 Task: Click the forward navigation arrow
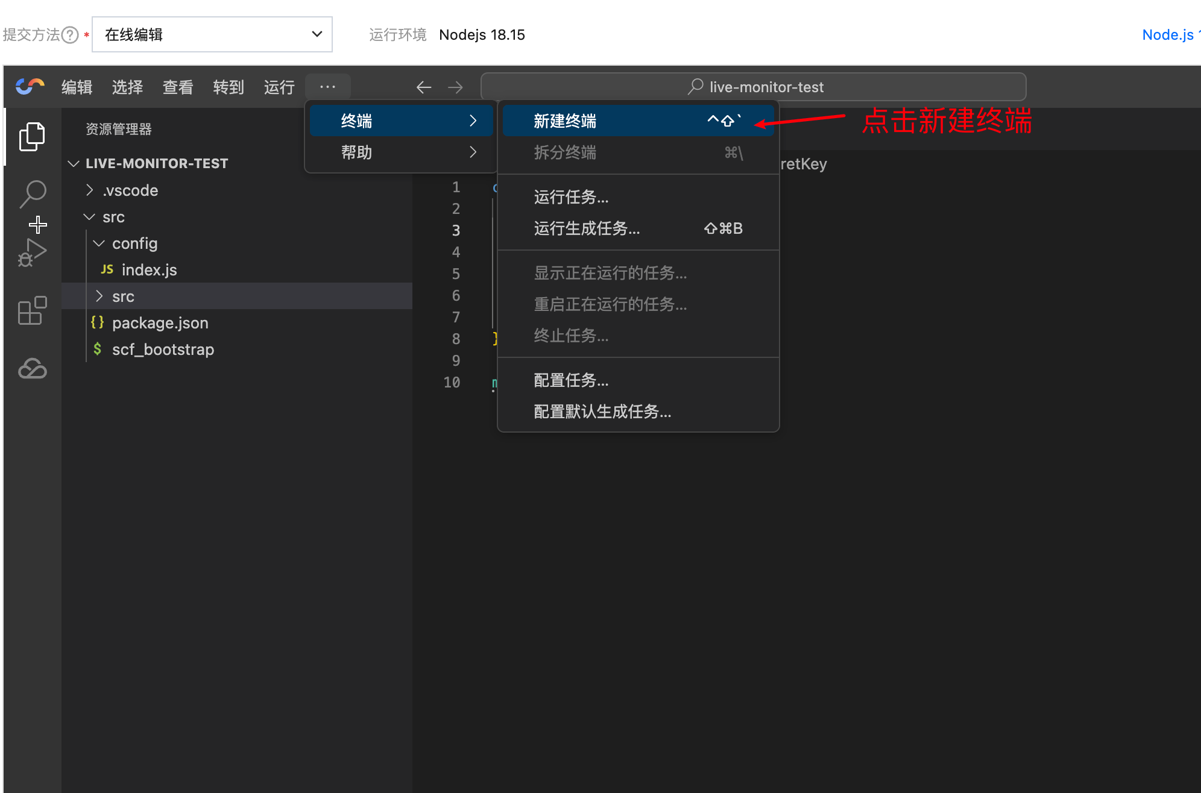455,87
